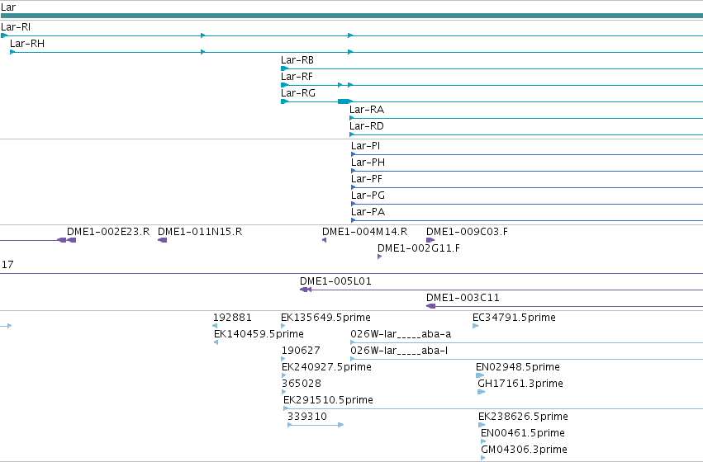This screenshot has width=703, height=462.
Task: Click the Lar-PI protein label
Action: pyautogui.click(x=365, y=146)
